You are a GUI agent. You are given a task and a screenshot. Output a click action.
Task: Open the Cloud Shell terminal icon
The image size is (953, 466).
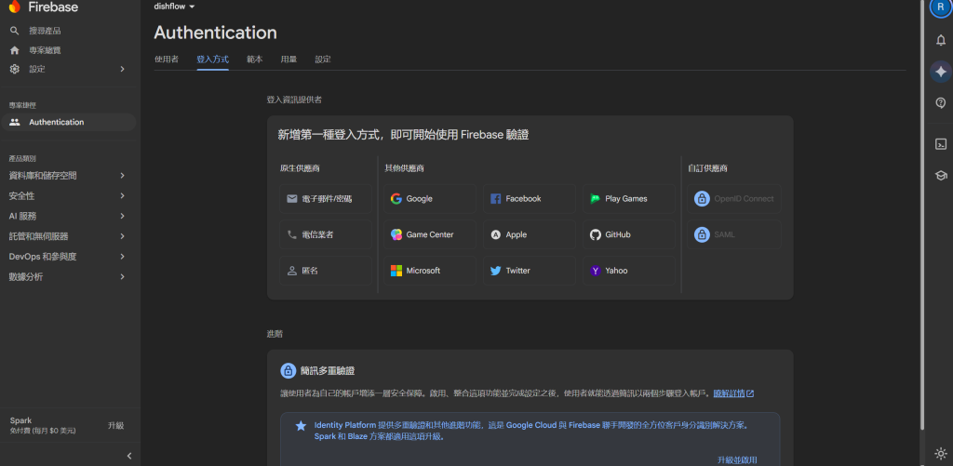coord(941,144)
